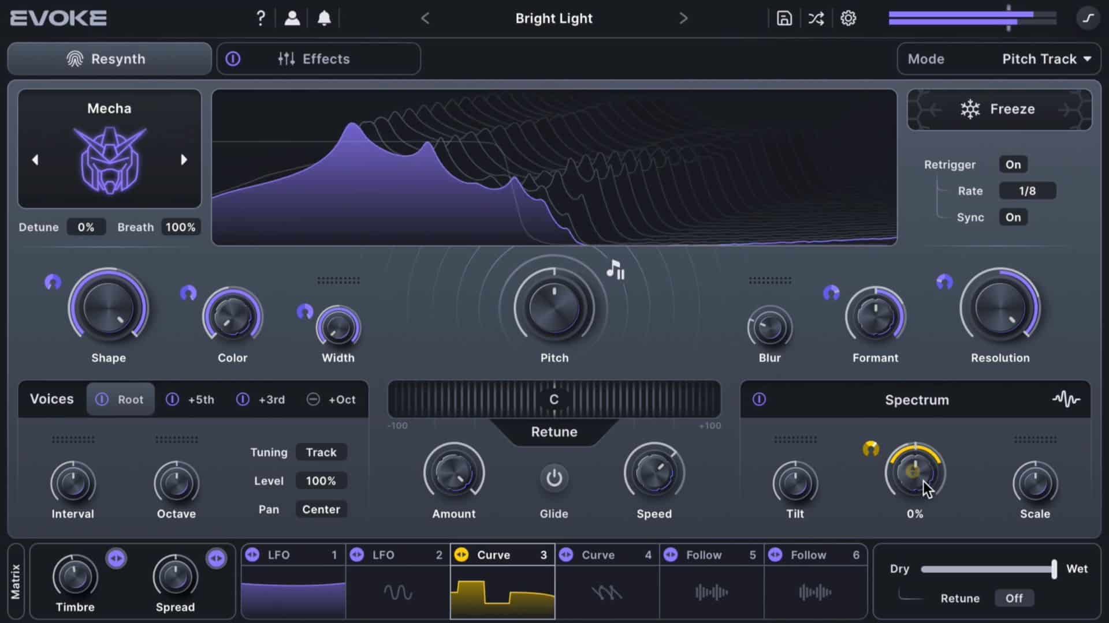Click the Spectrum waveform icon

[1066, 399]
